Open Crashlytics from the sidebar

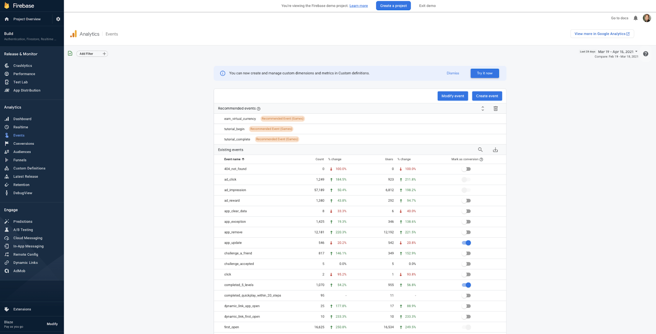[x=23, y=65]
